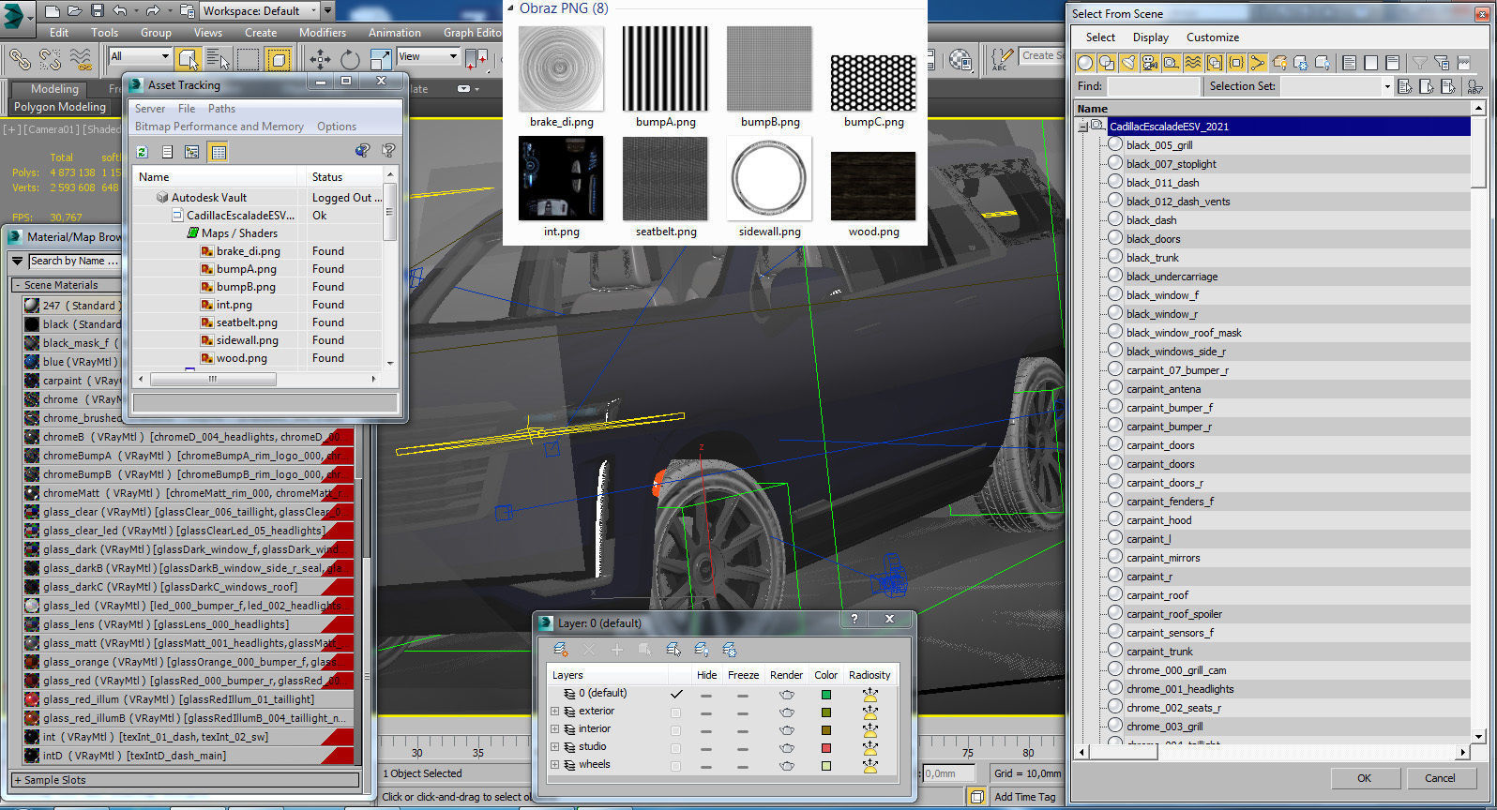Open the Customize menu in Select From Scene

click(1213, 37)
